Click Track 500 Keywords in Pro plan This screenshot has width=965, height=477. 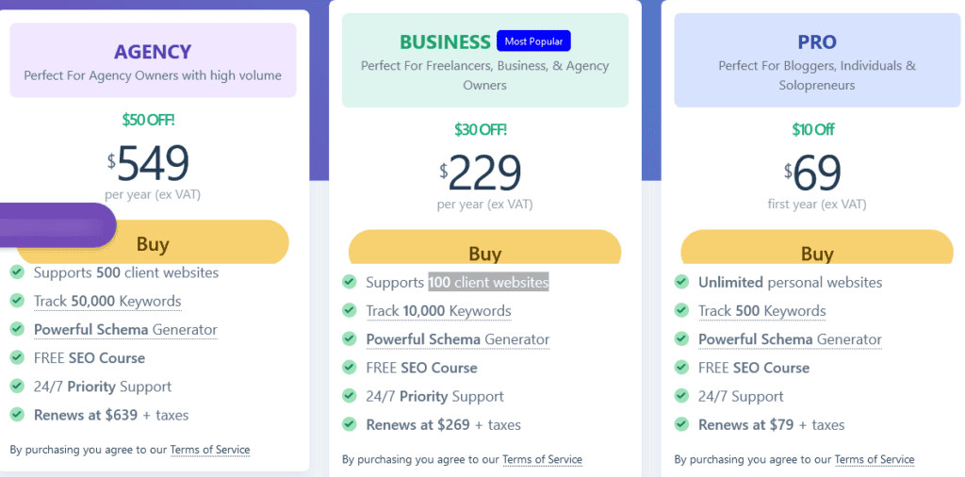(761, 310)
